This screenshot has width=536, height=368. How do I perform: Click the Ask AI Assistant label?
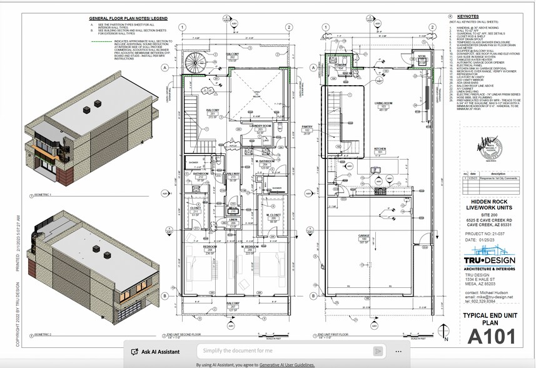(160, 352)
